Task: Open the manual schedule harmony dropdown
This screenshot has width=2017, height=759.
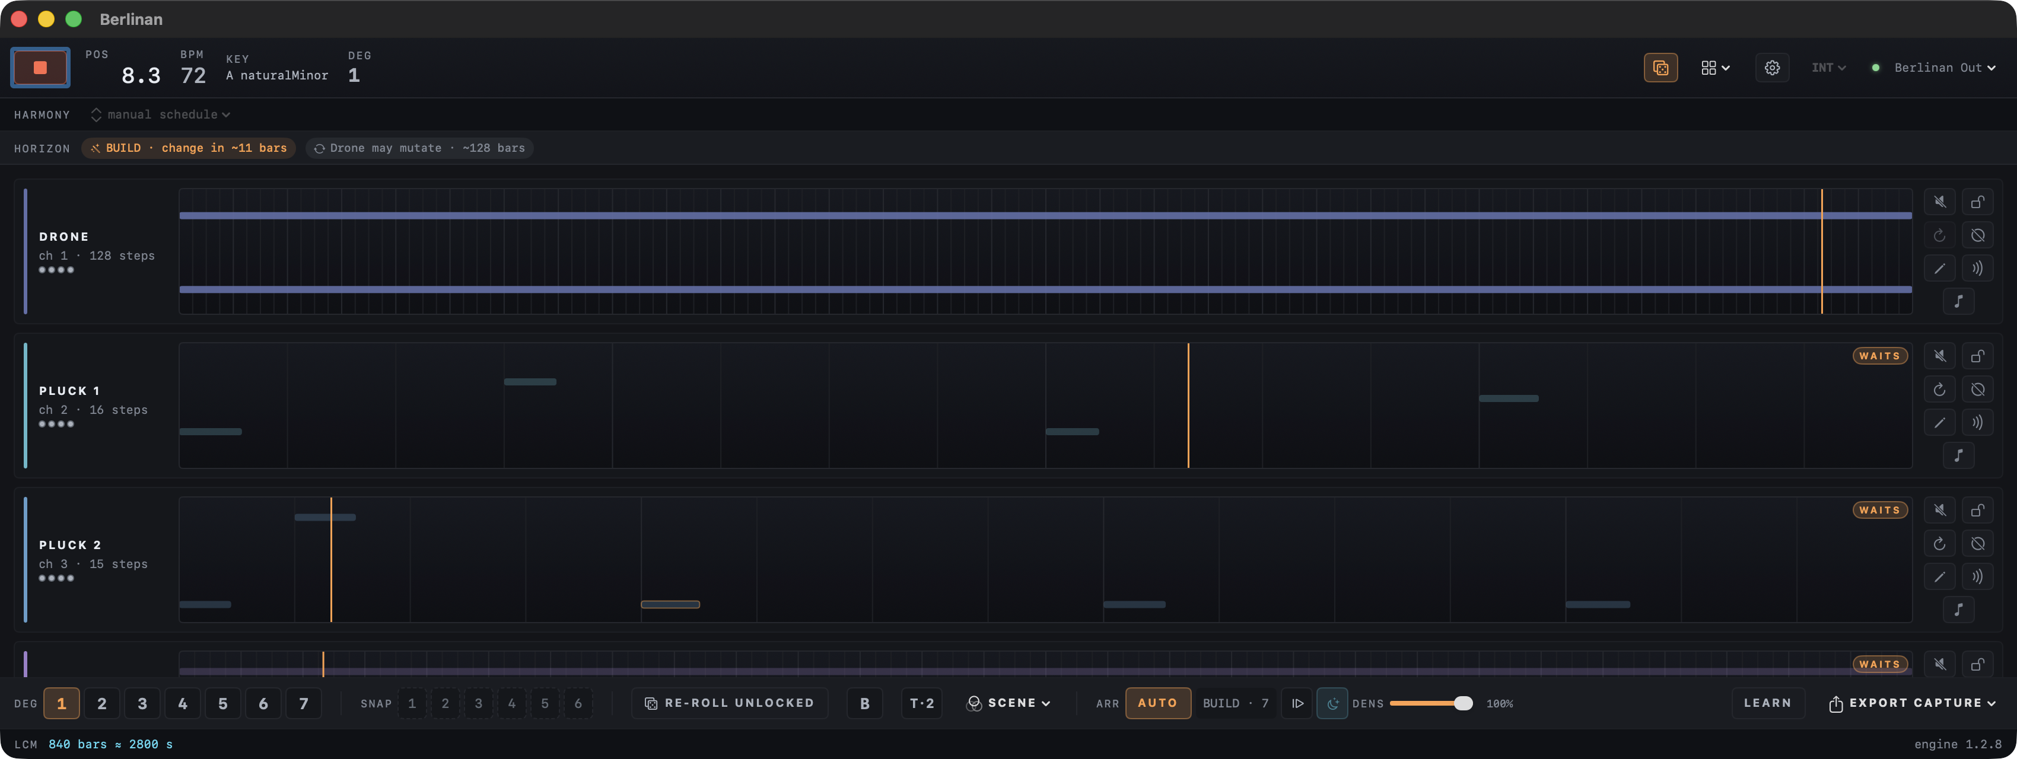Action: 161,114
